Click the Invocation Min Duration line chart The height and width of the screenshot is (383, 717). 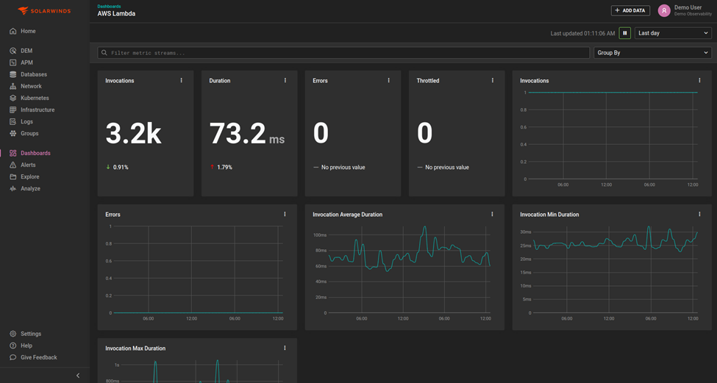click(616, 270)
